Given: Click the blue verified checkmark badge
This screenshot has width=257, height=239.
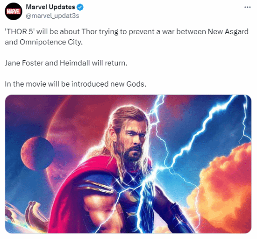Looking at the screenshot, I should click(x=80, y=7).
